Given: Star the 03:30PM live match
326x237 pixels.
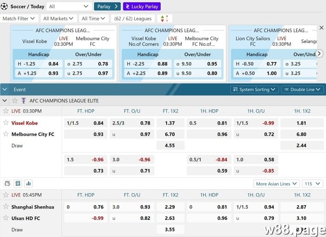Looking at the screenshot, I should (6, 111).
